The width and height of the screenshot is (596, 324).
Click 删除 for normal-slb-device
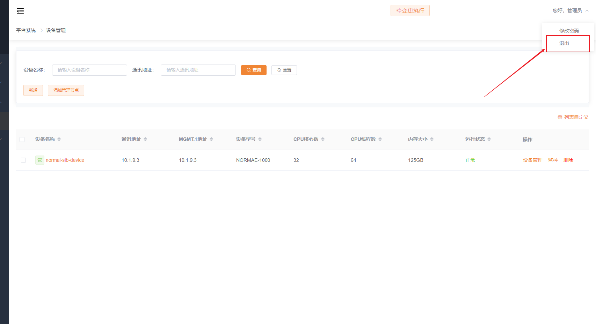pos(568,160)
